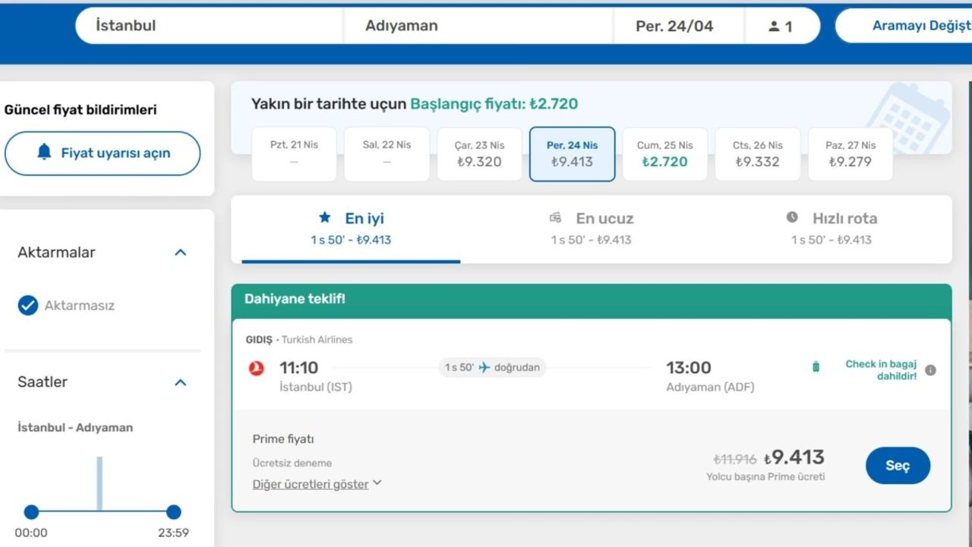Click the green luggage icon
Image resolution: width=972 pixels, height=547 pixels.
click(x=816, y=368)
